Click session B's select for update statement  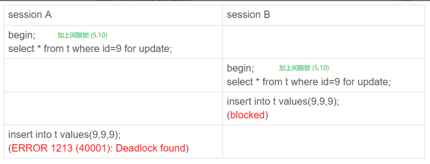[309, 82]
